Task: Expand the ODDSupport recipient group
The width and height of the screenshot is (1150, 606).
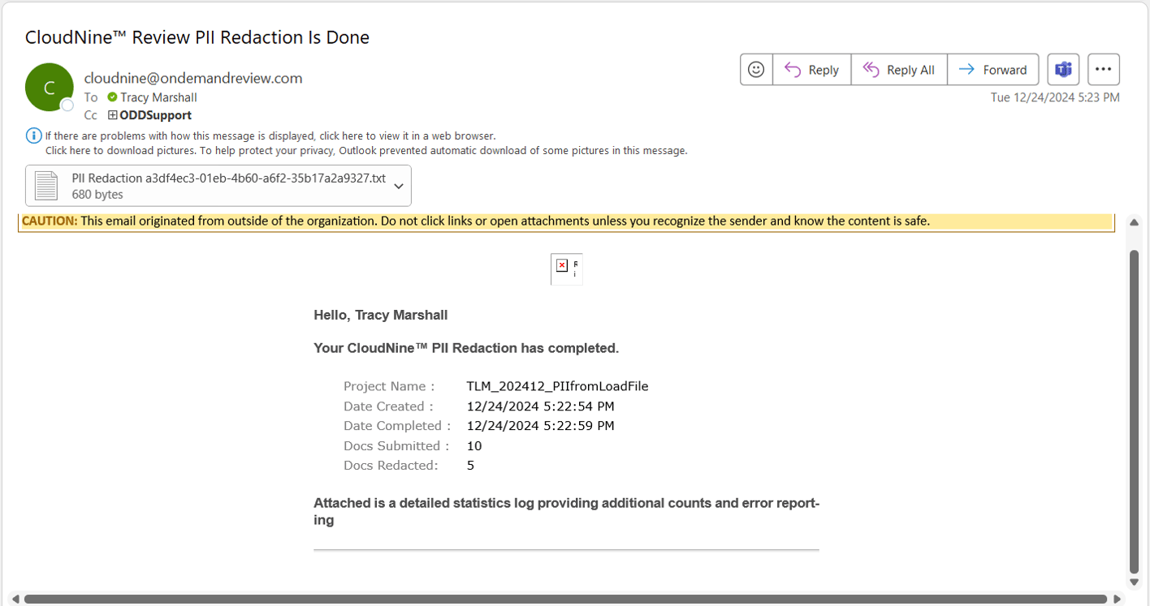Action: tap(111, 115)
